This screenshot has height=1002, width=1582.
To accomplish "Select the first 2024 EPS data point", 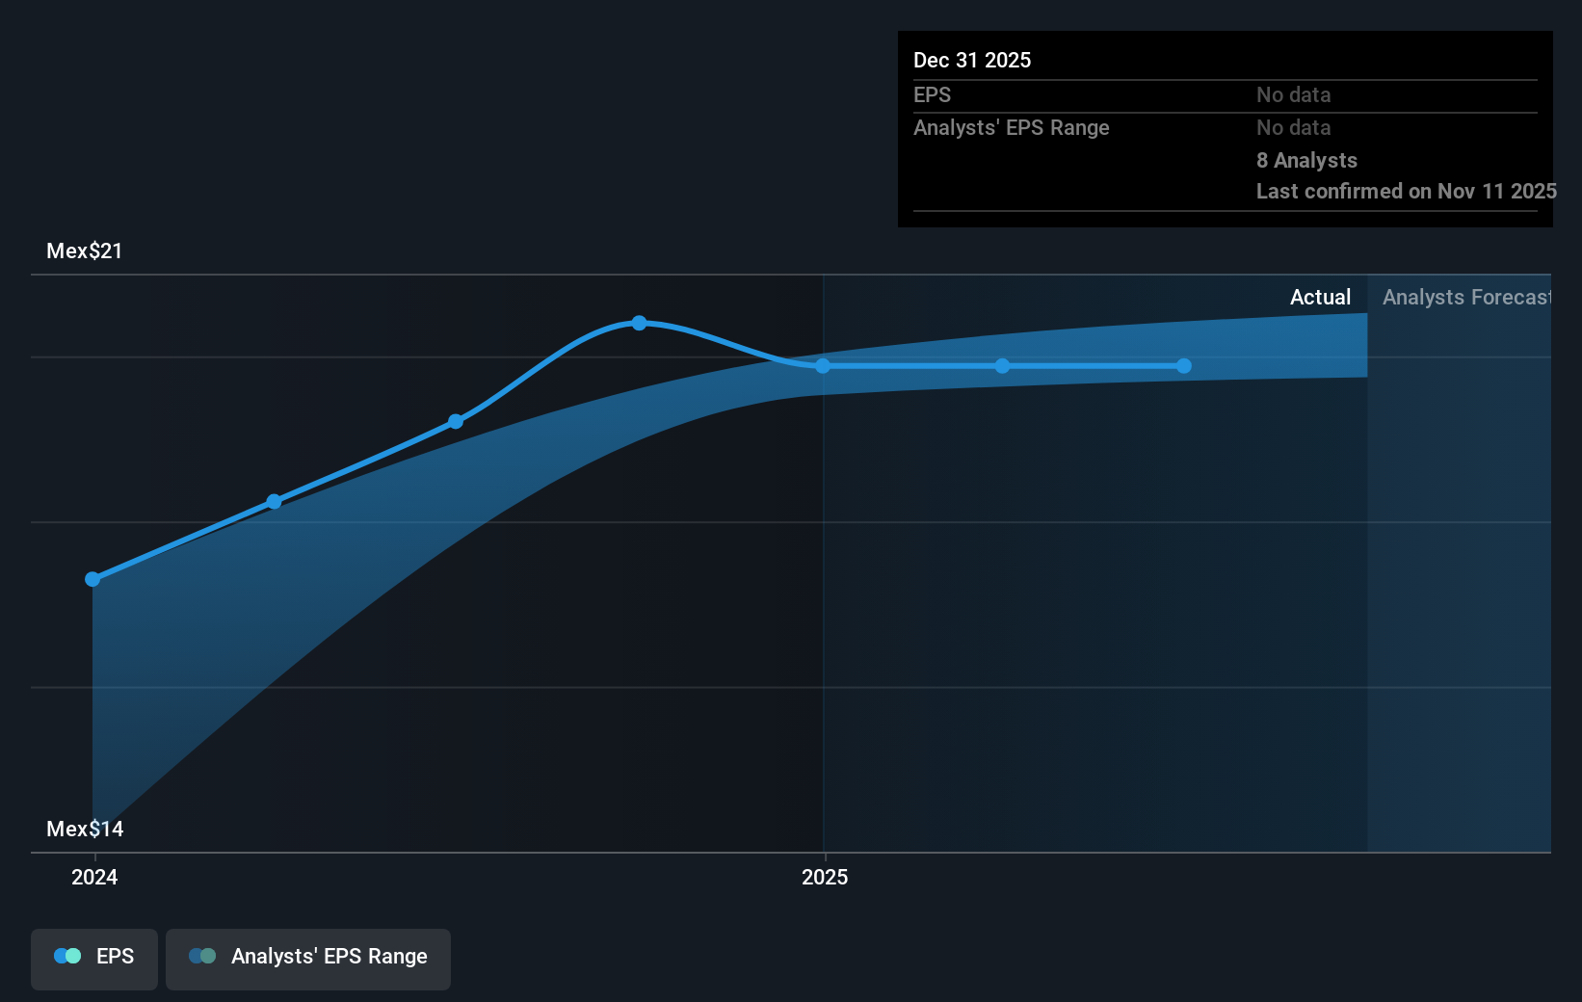I will click(92, 579).
